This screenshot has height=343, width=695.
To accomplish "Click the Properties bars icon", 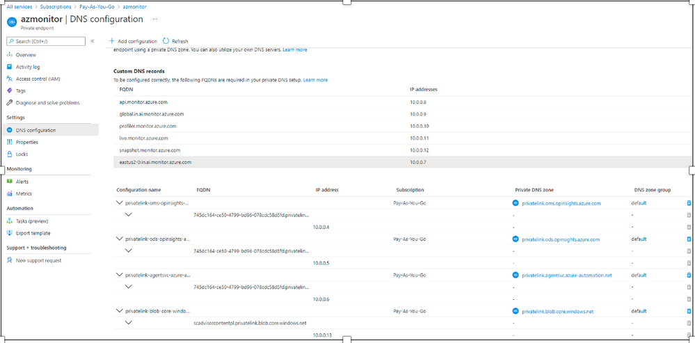I will click(9, 142).
